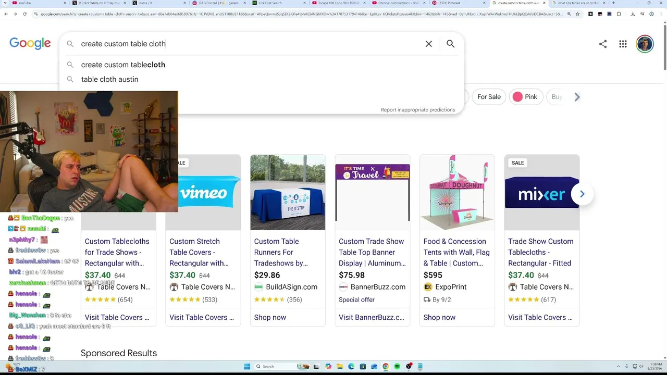
Task: Select suggestion 'table cloth austin'
Action: point(109,79)
